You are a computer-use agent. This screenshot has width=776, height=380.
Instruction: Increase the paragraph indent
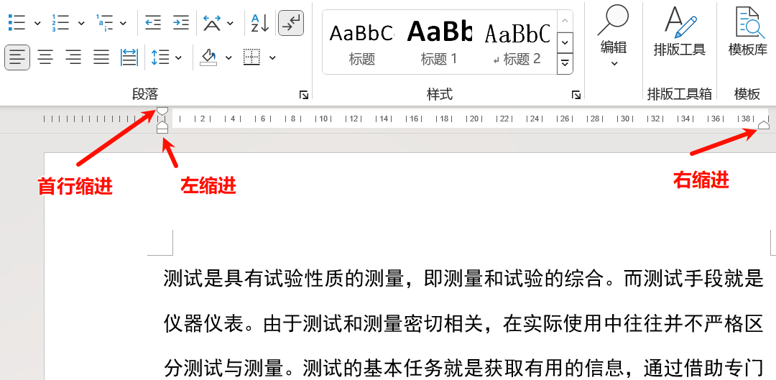pyautogui.click(x=181, y=23)
